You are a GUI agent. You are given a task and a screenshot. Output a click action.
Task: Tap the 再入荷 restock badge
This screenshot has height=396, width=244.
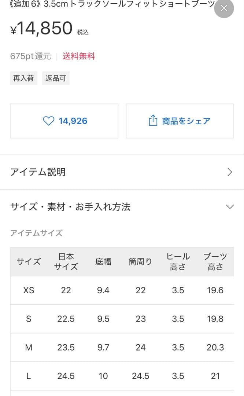click(23, 78)
